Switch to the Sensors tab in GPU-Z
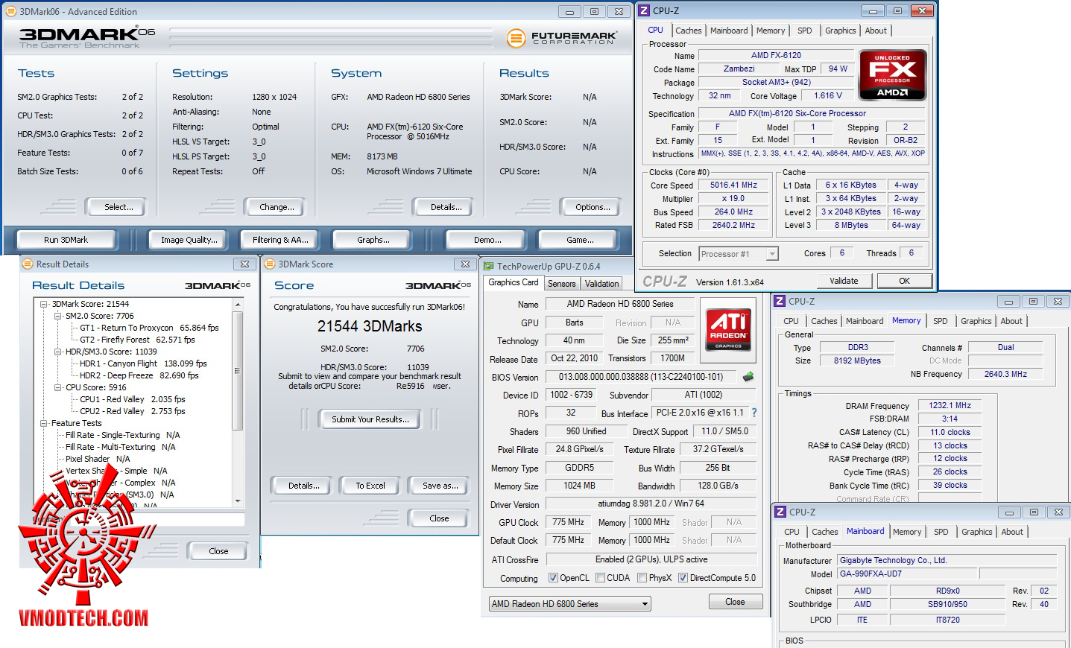 point(561,284)
